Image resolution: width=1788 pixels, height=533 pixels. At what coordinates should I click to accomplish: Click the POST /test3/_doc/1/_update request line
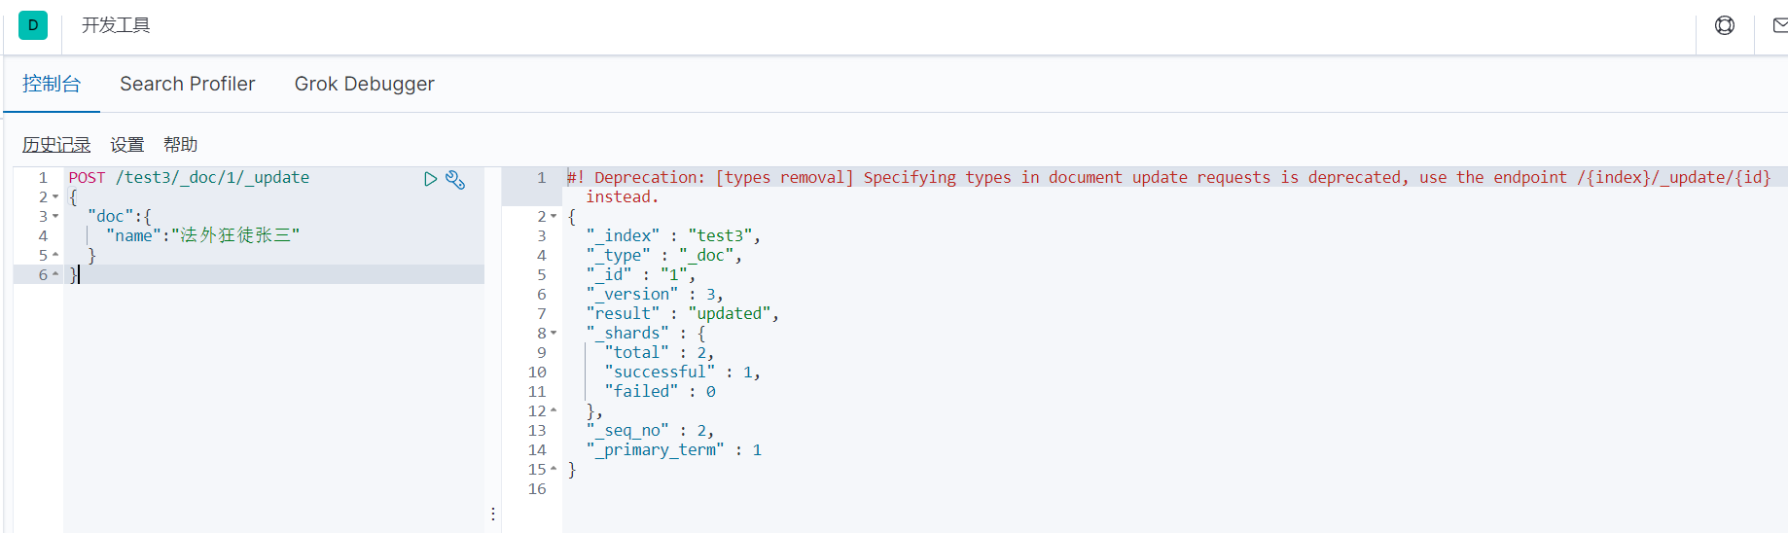pos(189,177)
